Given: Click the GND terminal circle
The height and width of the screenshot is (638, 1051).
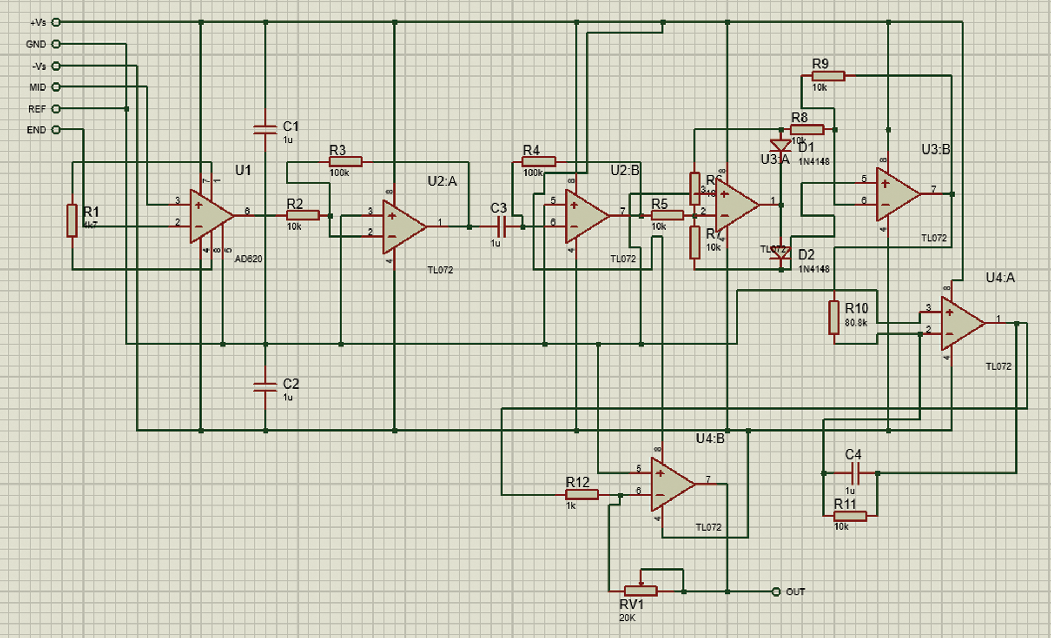Looking at the screenshot, I should tap(56, 44).
